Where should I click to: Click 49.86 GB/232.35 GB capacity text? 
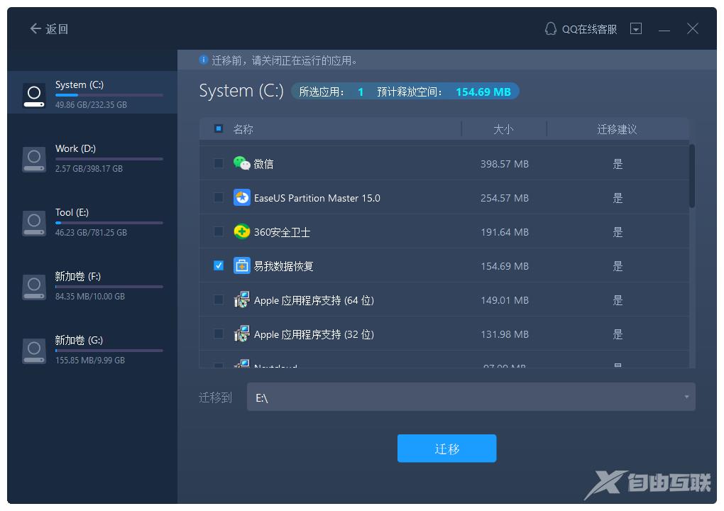tap(91, 105)
